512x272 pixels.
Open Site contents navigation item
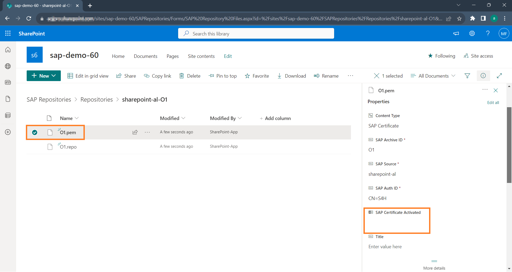[201, 56]
